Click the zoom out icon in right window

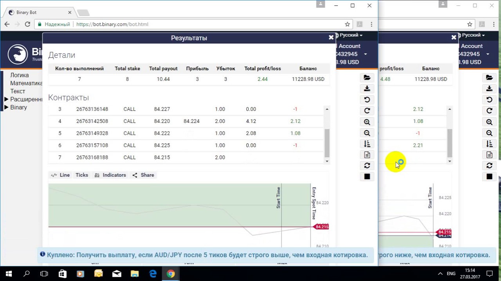489,133
